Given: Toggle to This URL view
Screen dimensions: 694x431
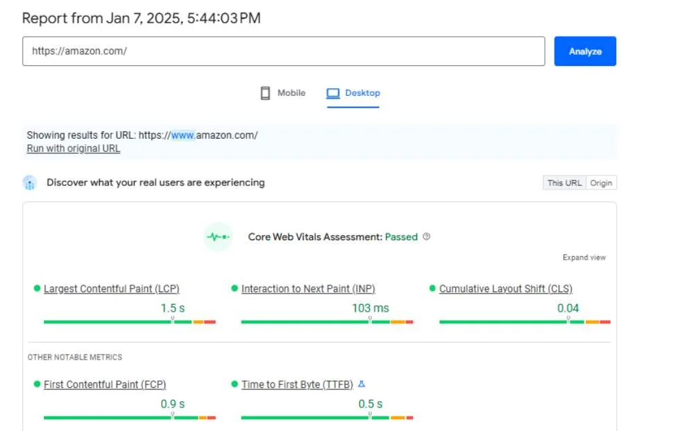Looking at the screenshot, I should point(564,183).
